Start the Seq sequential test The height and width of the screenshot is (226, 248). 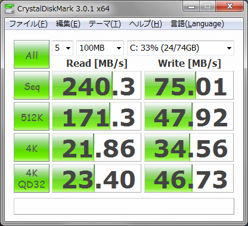(x=32, y=85)
